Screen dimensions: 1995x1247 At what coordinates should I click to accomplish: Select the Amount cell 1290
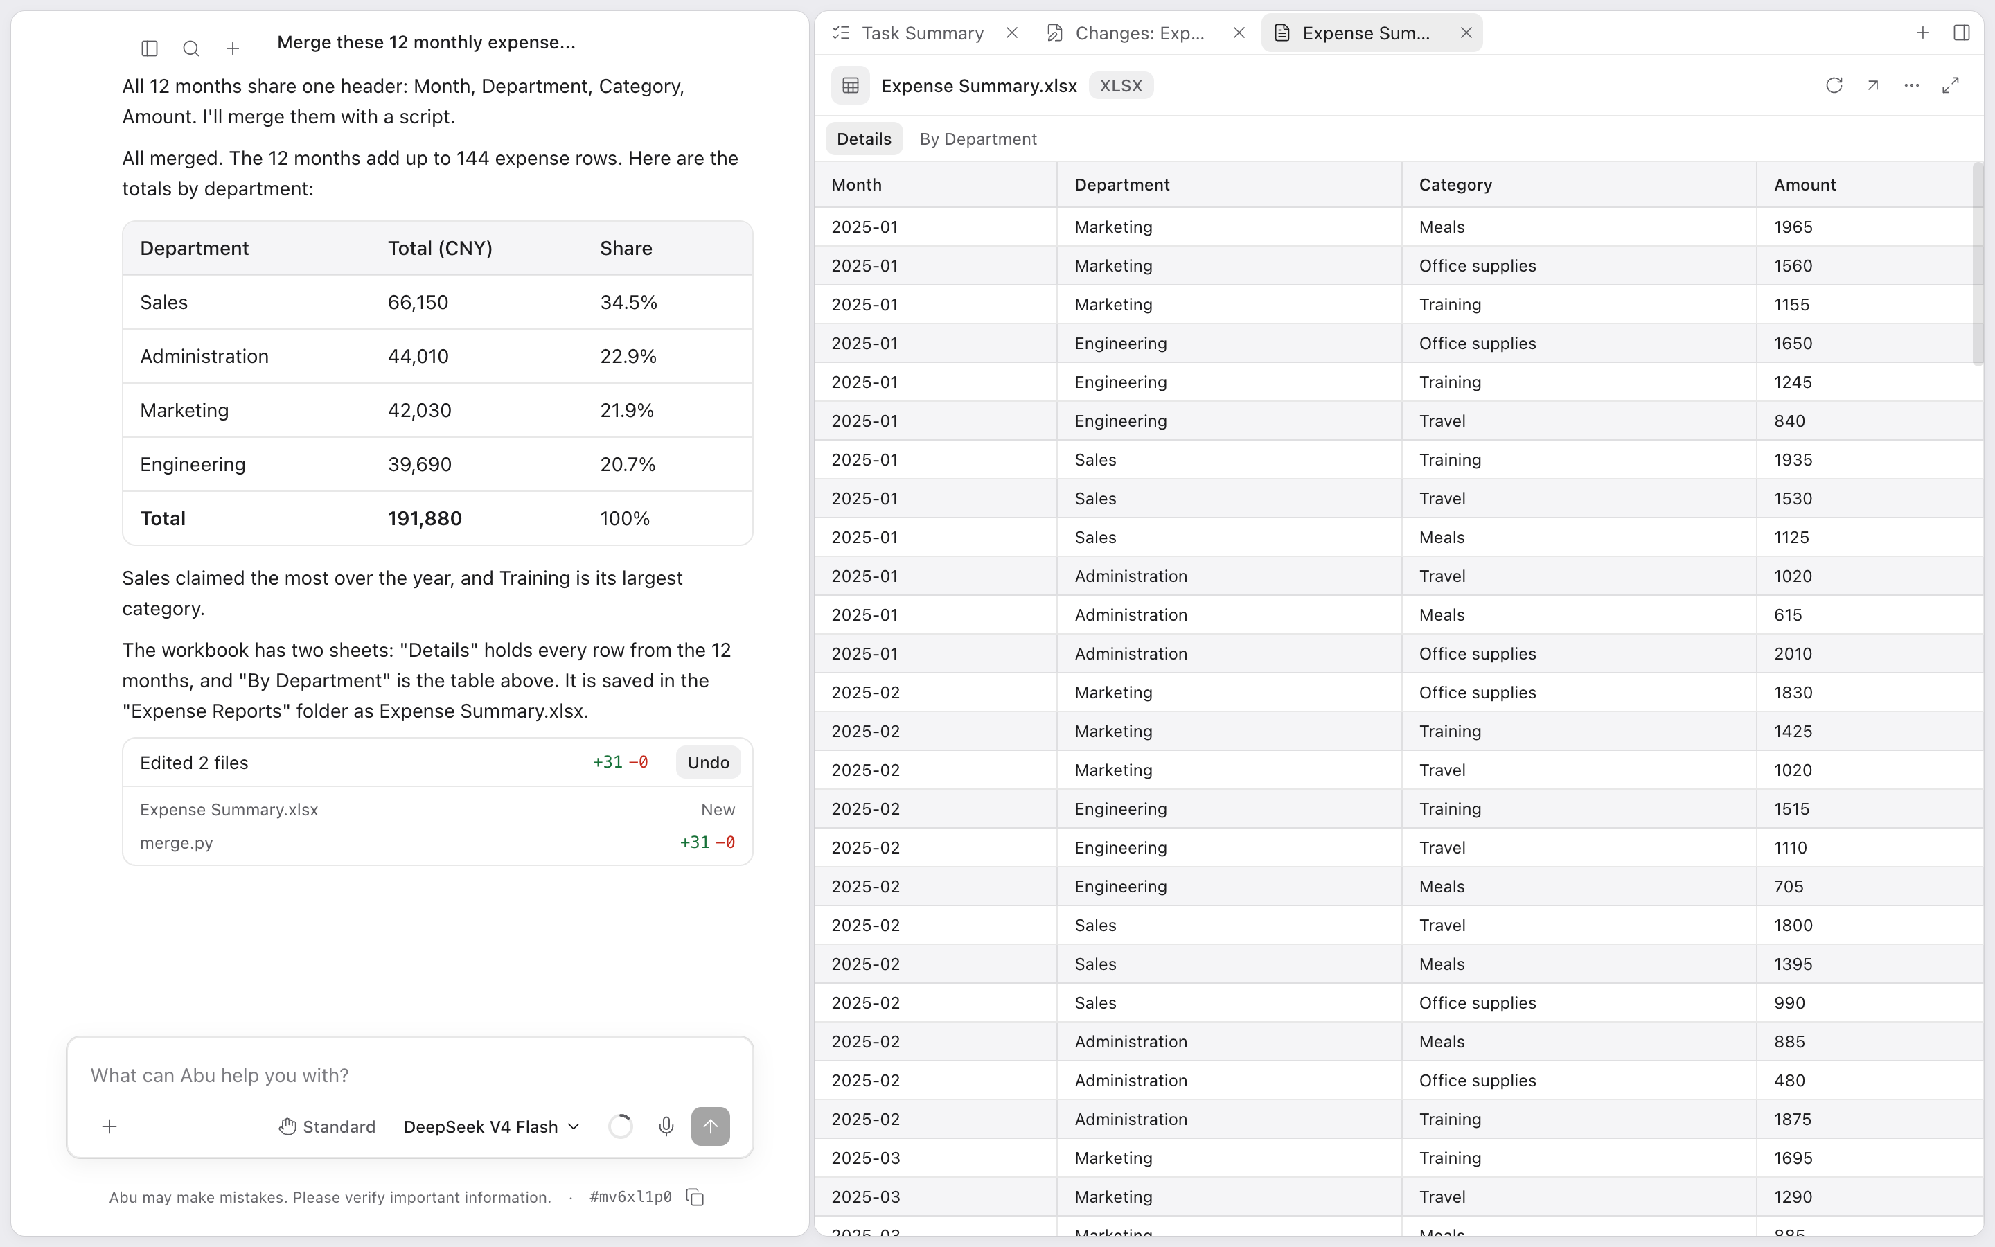tap(1869, 1196)
